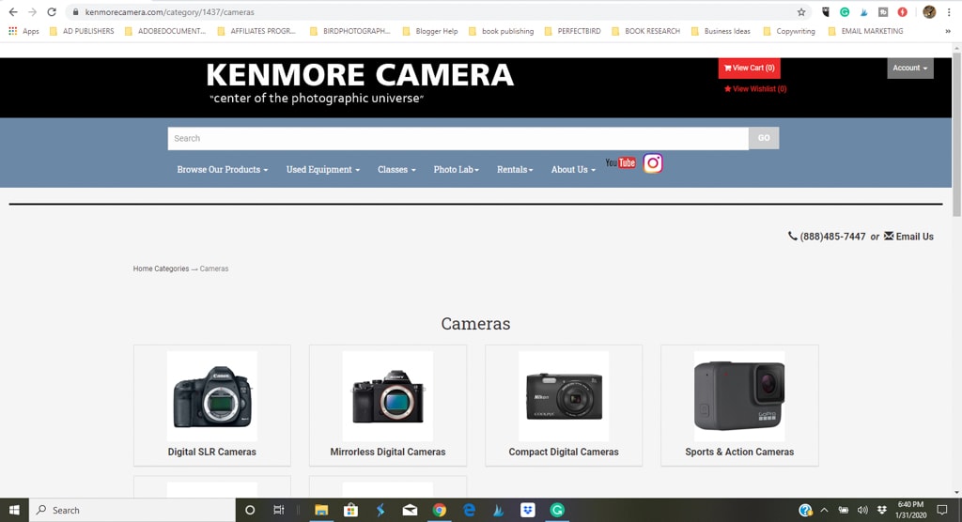Click the Kenmore Camera logo banner
The image size is (962, 522).
360,83
